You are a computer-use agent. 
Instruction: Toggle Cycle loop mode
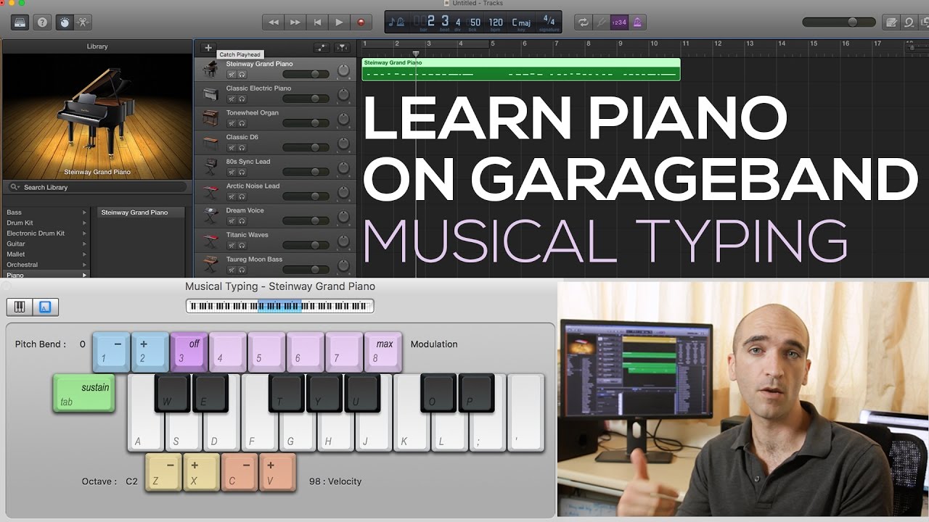pyautogui.click(x=584, y=22)
